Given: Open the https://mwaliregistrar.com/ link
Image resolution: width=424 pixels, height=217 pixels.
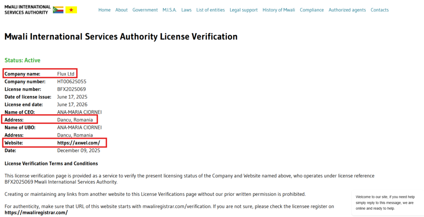Looking at the screenshot, I should pyautogui.click(x=36, y=212).
